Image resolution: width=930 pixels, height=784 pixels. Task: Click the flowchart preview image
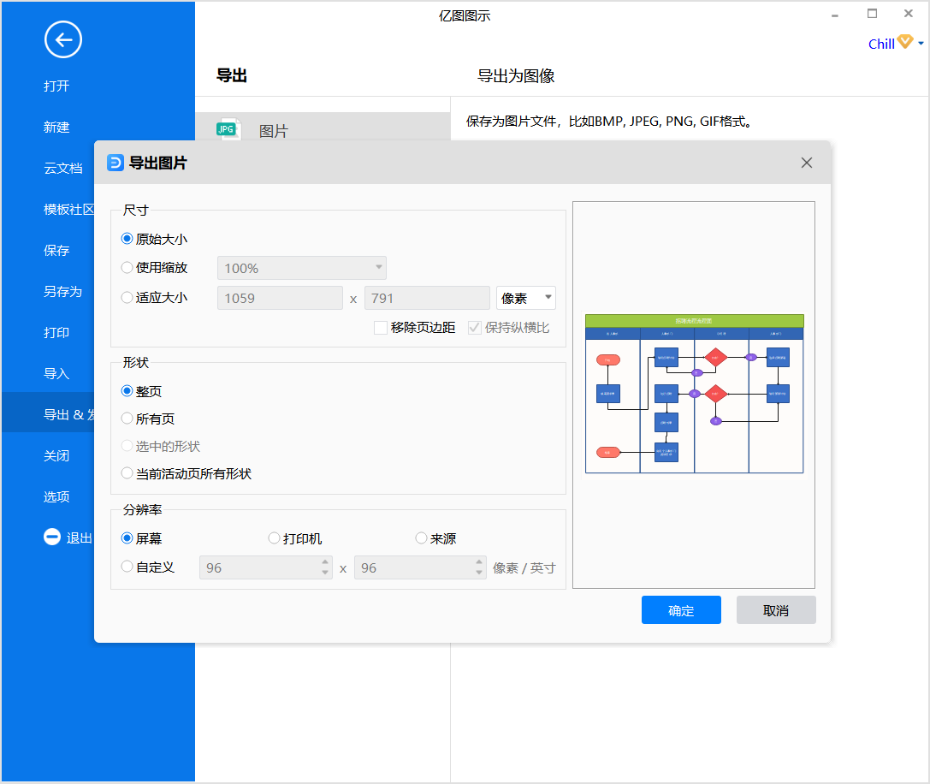coord(695,394)
